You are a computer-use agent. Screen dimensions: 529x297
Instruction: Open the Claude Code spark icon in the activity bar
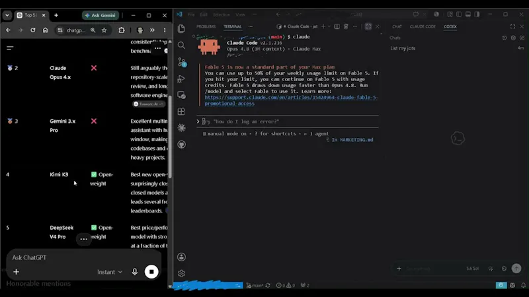(x=181, y=128)
